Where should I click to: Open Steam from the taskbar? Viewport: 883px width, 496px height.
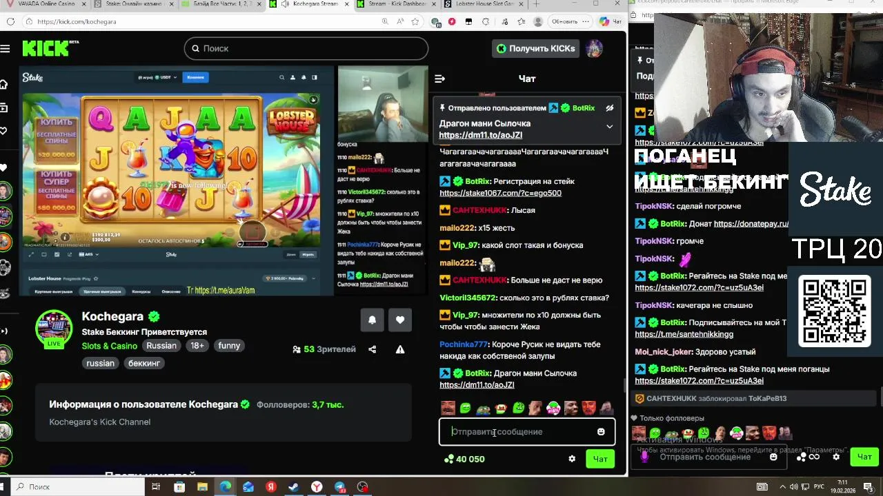[x=293, y=486]
